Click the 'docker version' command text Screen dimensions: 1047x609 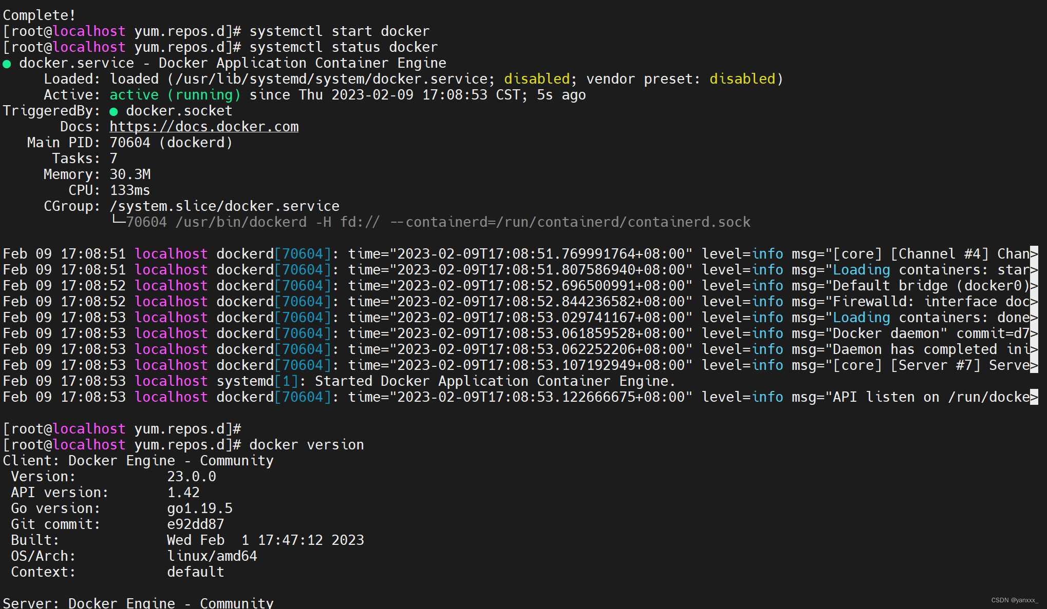coord(306,445)
